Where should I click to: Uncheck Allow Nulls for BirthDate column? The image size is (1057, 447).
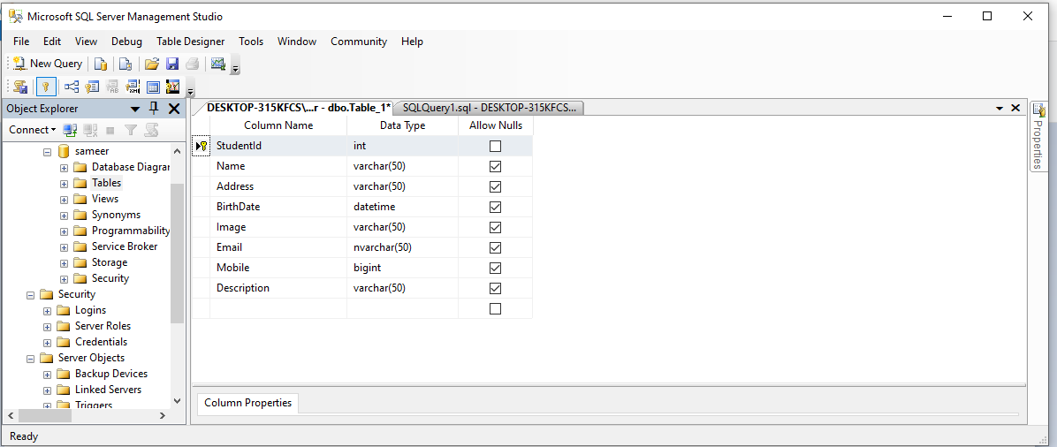(496, 207)
